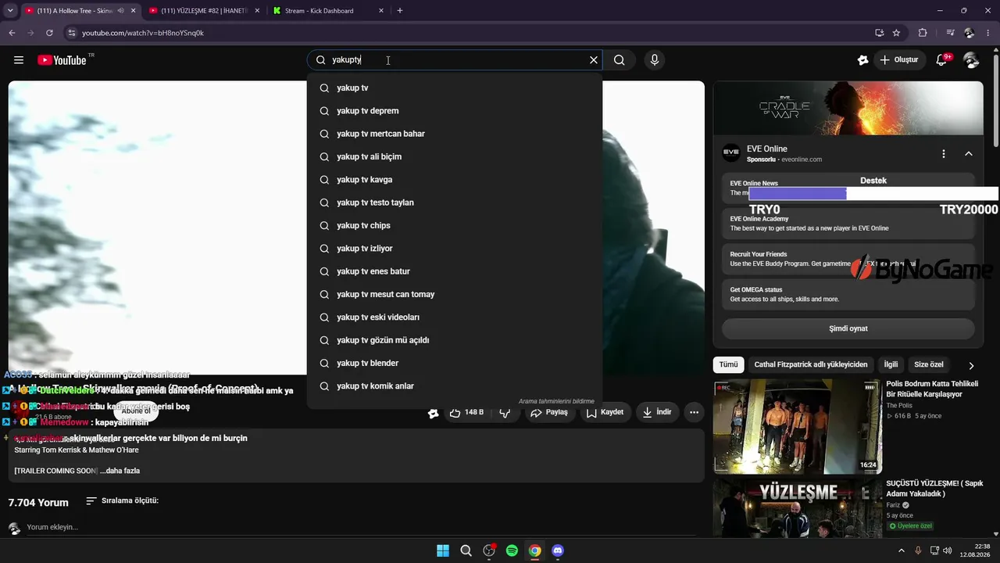Open the YouTube hamburger guide menu
The width and height of the screenshot is (1000, 563).
point(19,60)
